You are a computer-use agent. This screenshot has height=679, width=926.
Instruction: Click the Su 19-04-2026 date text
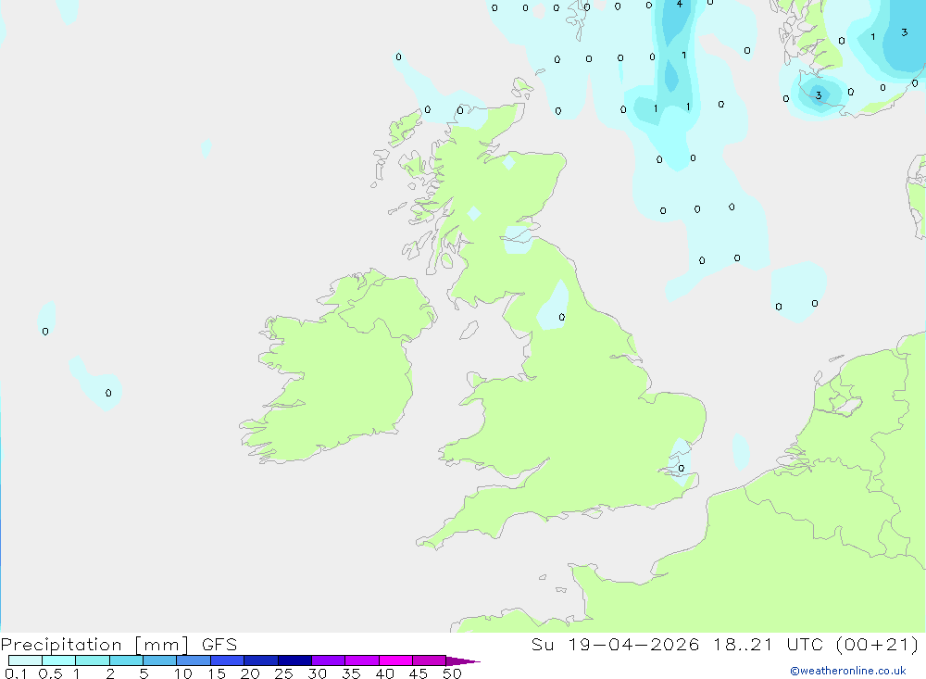(x=615, y=644)
